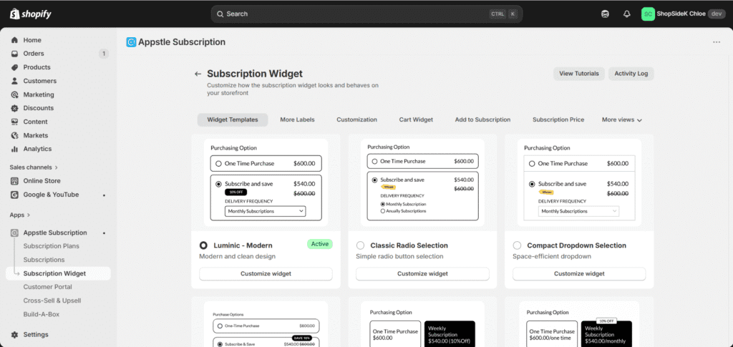Click the top Search field
Screen dimensions: 733x347
366,14
